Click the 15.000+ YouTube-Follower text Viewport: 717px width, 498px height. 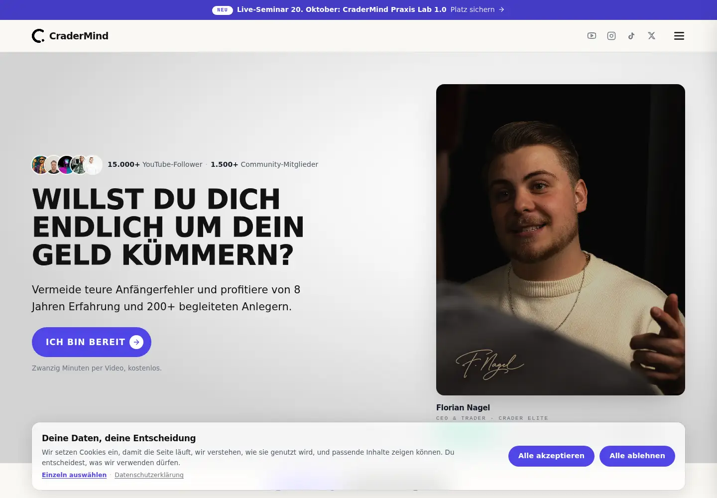point(155,164)
